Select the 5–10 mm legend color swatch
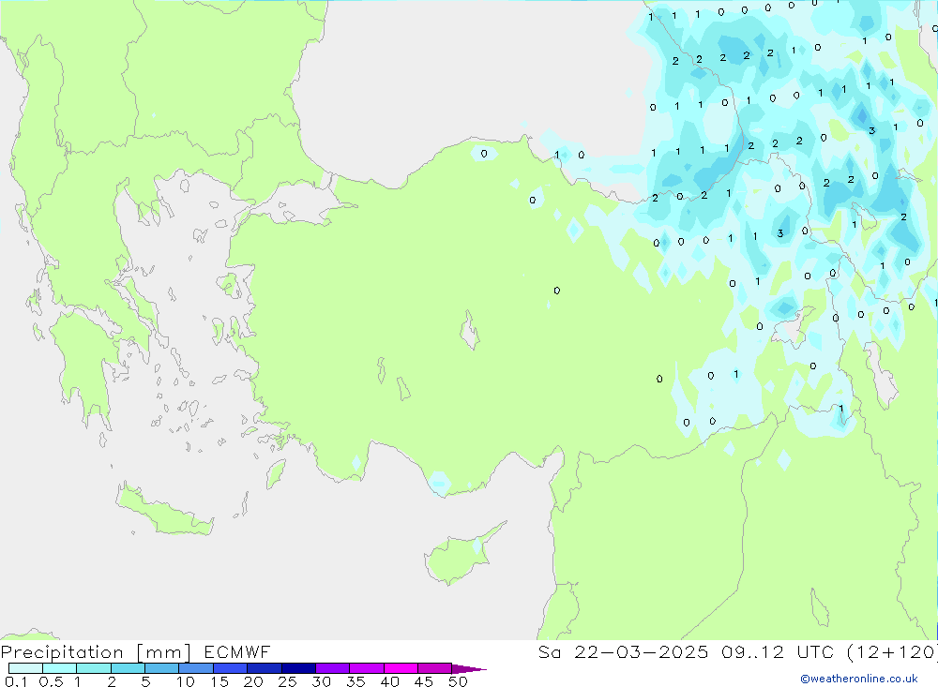This screenshot has height=687, width=938. point(162,668)
